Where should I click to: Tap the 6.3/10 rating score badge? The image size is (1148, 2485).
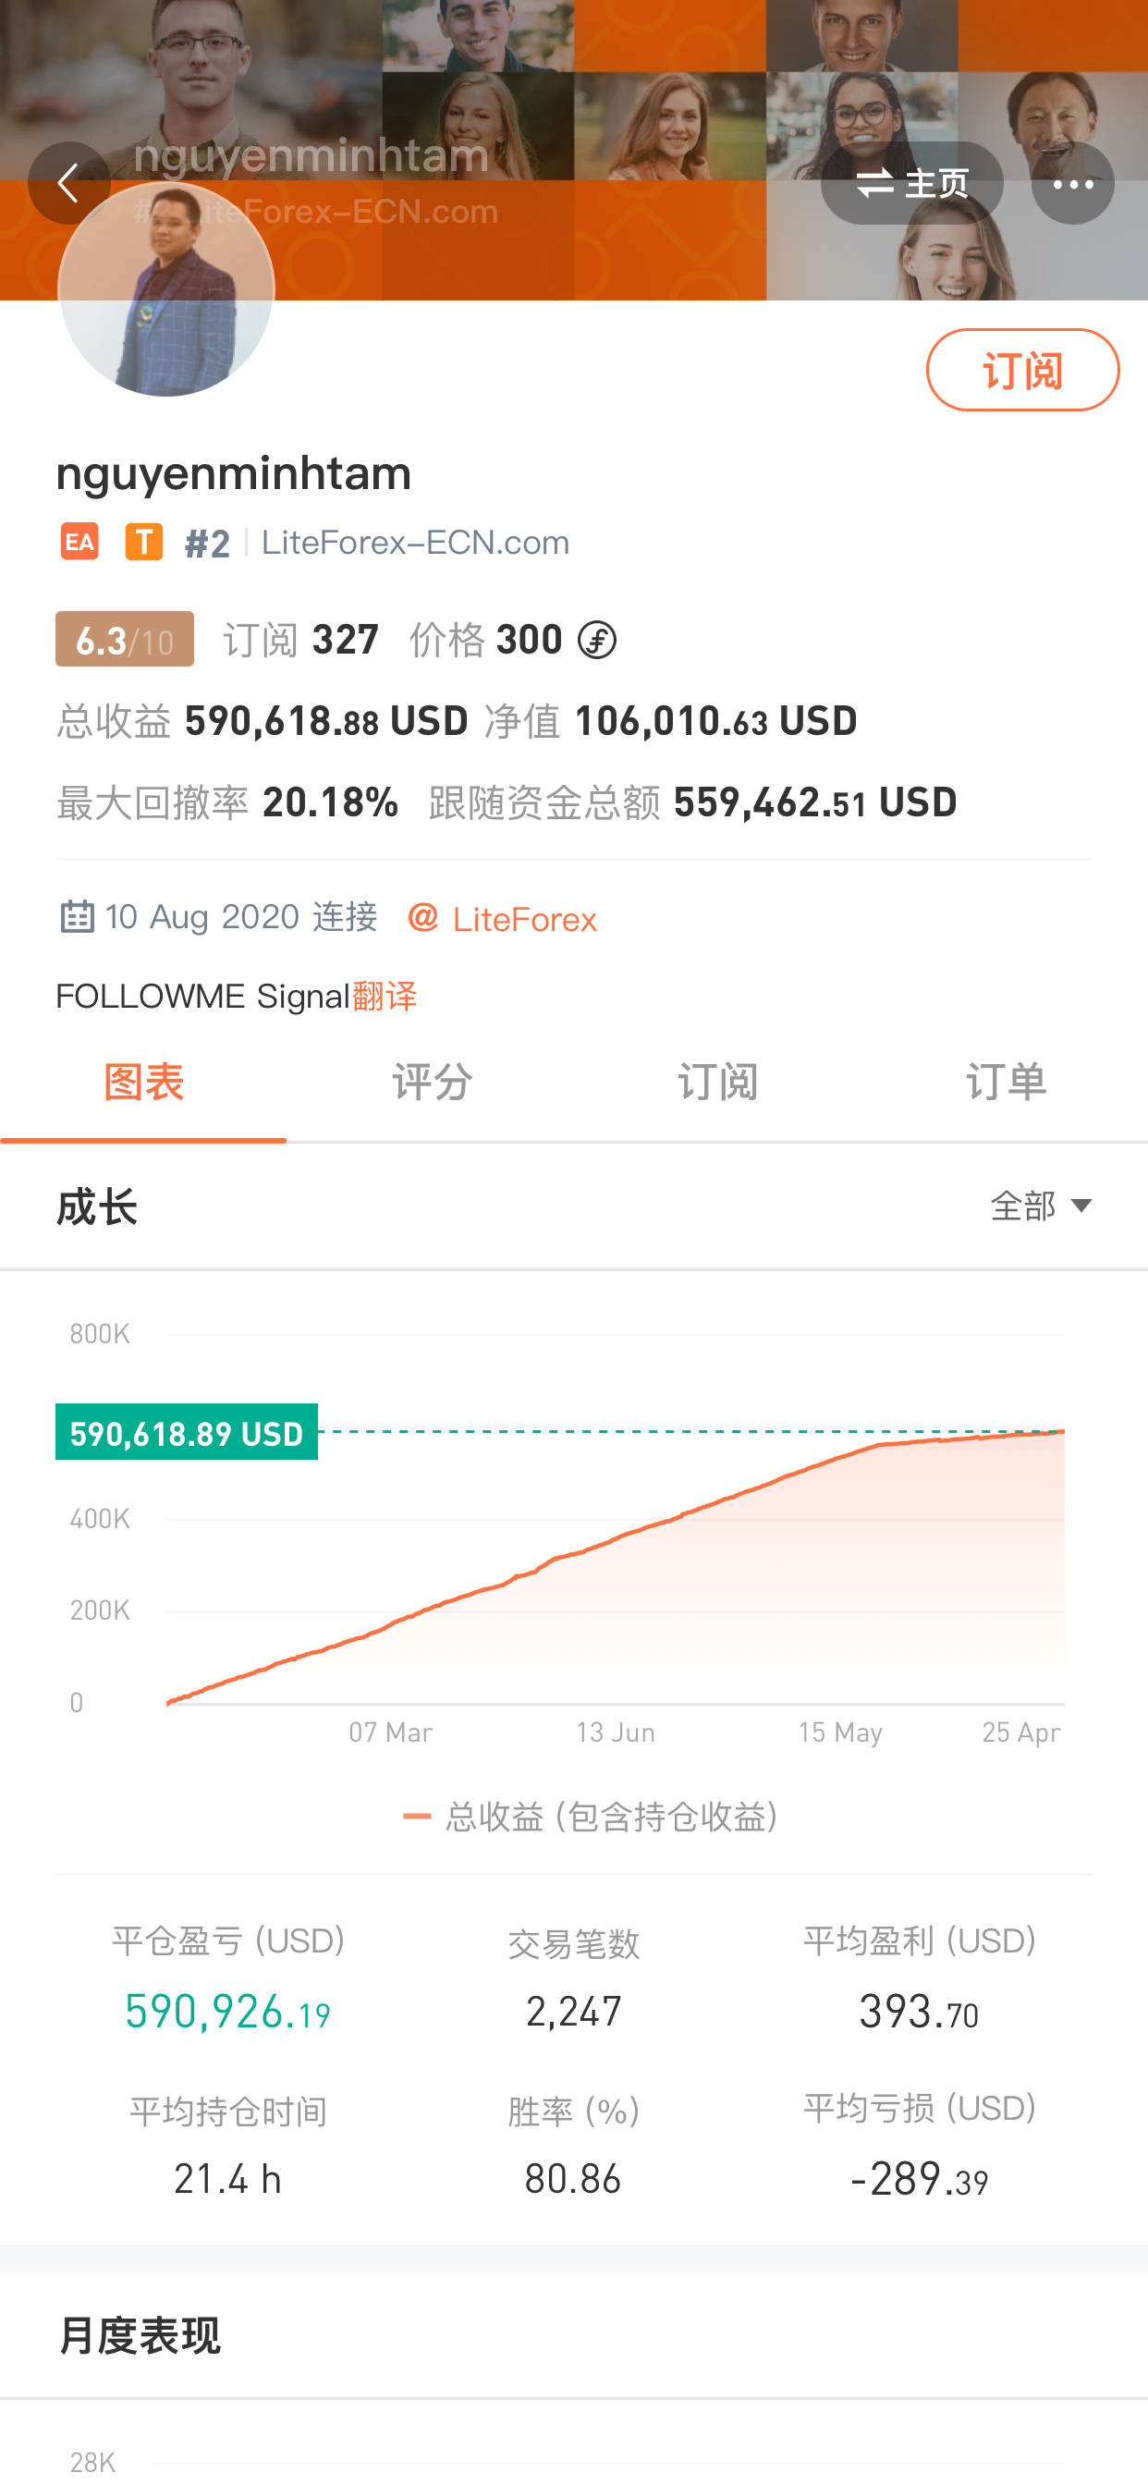(125, 640)
